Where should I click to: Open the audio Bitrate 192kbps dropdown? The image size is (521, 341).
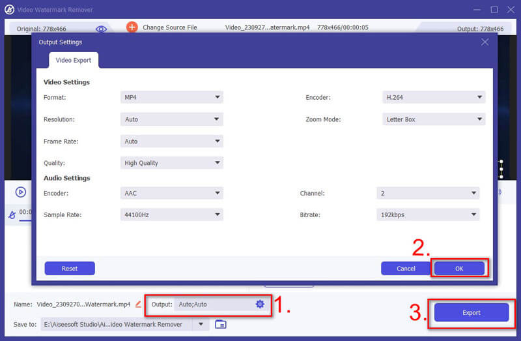pos(428,215)
